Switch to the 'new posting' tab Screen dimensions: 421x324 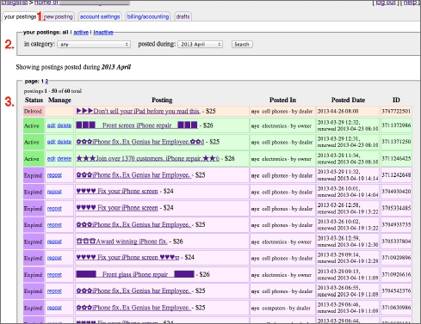tap(59, 16)
